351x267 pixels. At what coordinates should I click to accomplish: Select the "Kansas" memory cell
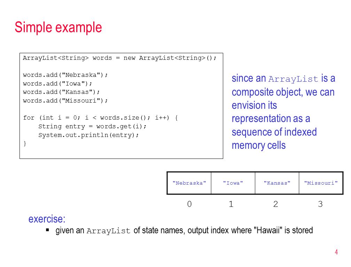277,183
